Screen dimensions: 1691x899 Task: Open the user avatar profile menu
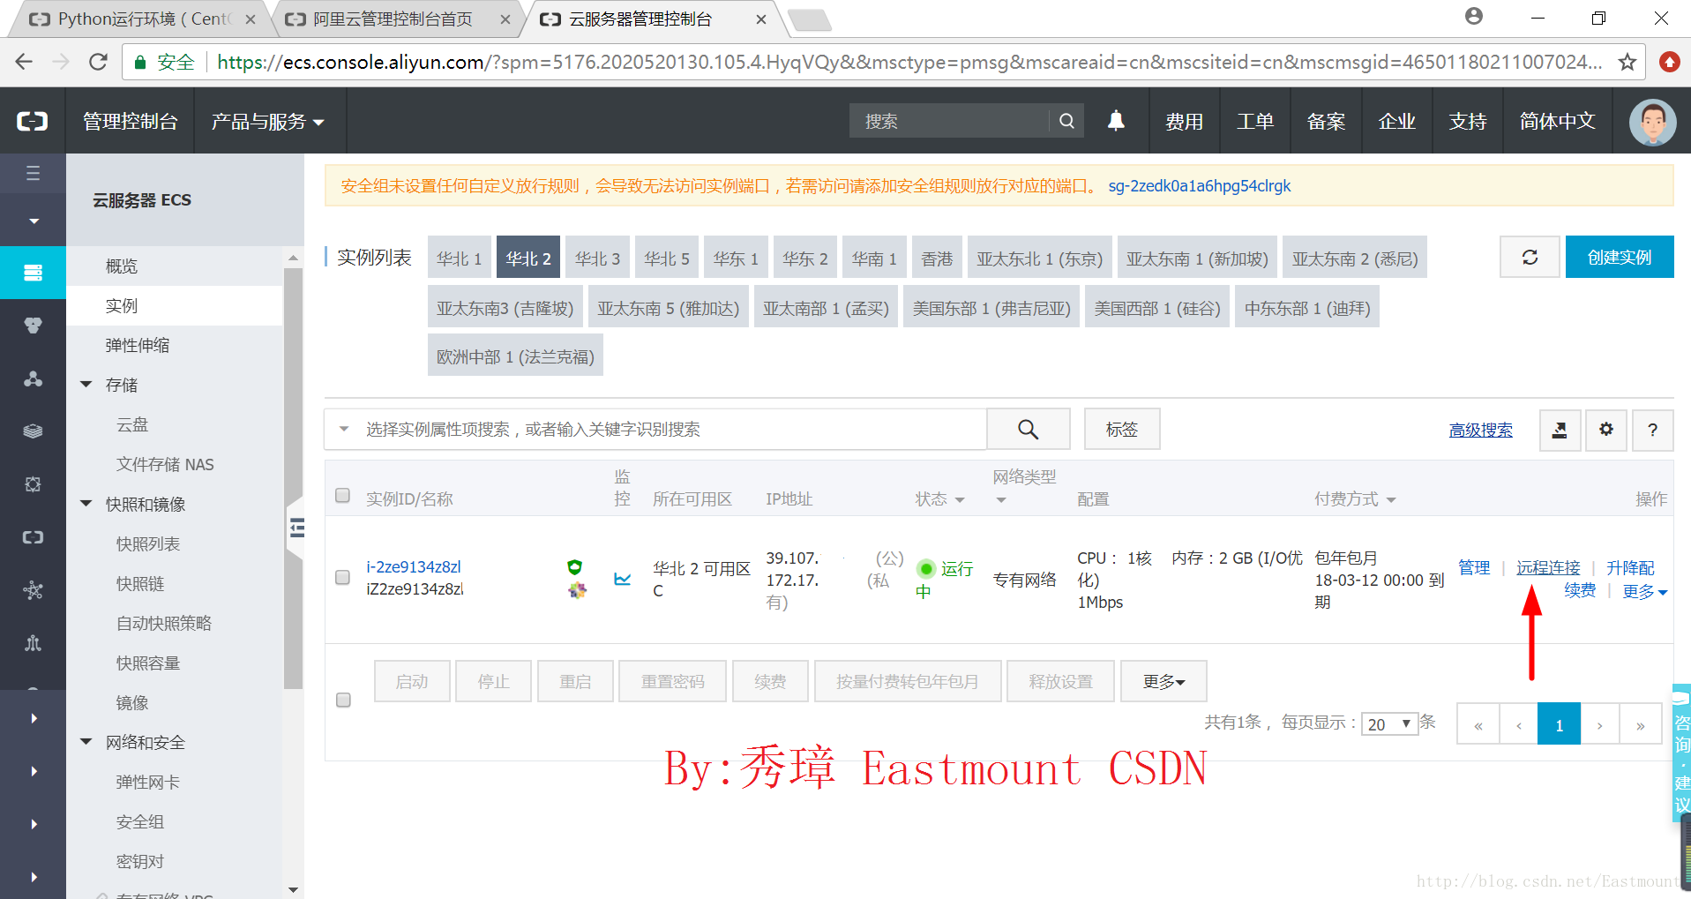click(1652, 122)
